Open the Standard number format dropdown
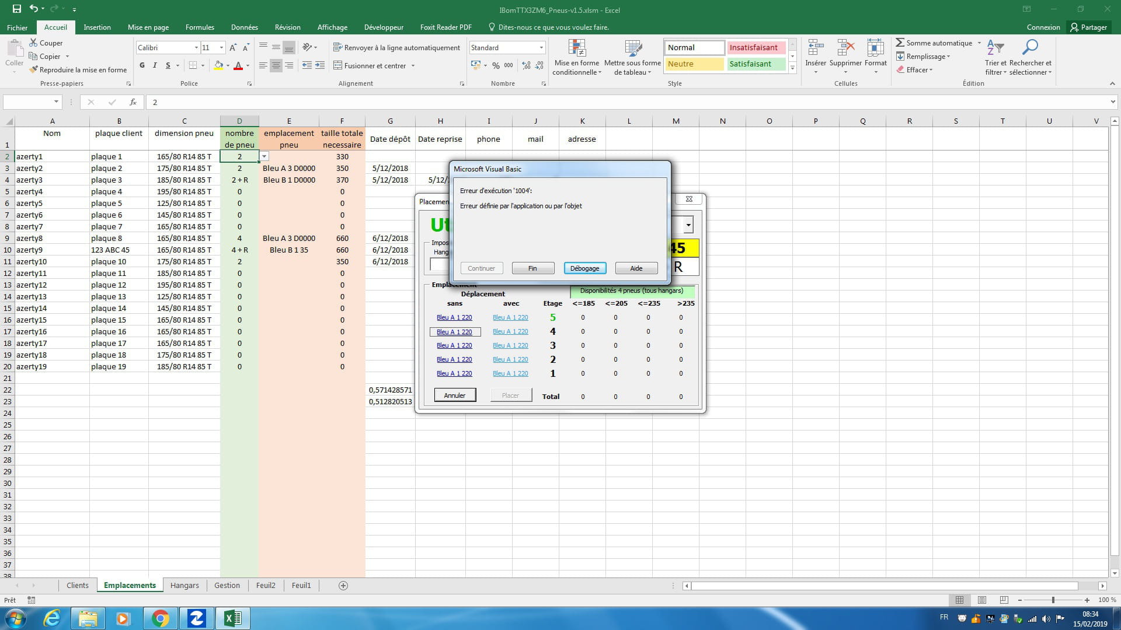1121x630 pixels. point(541,48)
